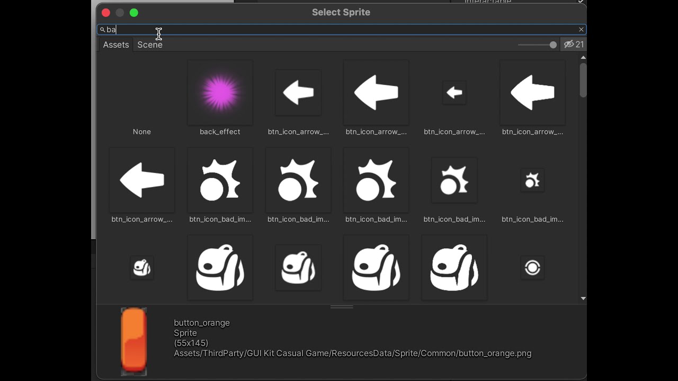678x381 pixels.
Task: Clear the search using the X button
Action: tap(581, 29)
